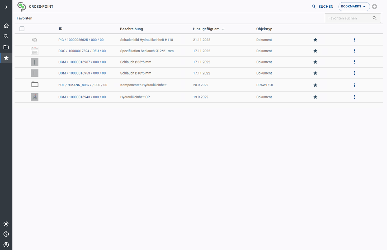Sort by the Beschreibung column header

coord(131,29)
